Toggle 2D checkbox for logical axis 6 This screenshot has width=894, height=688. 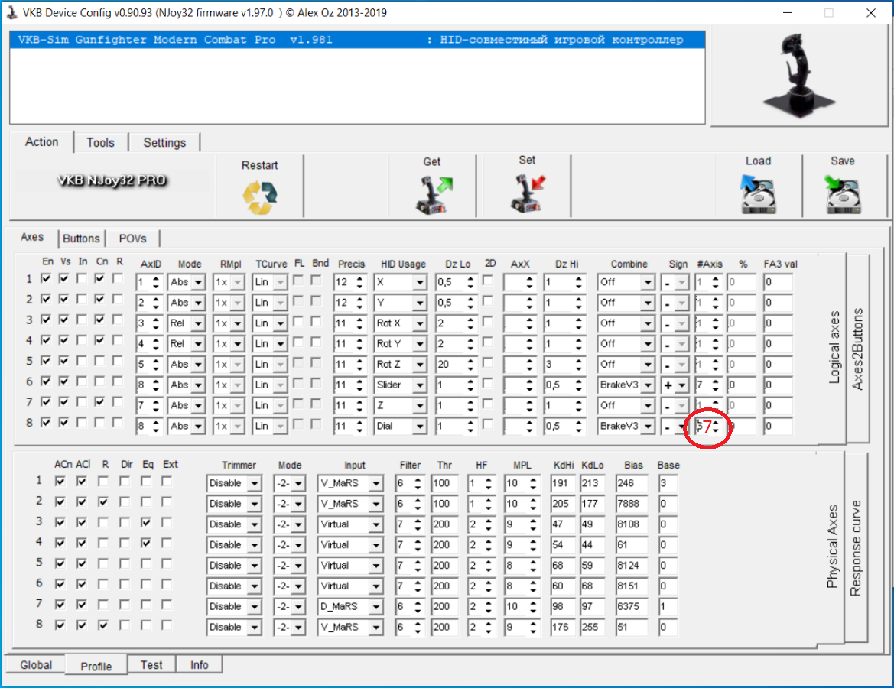click(x=487, y=383)
